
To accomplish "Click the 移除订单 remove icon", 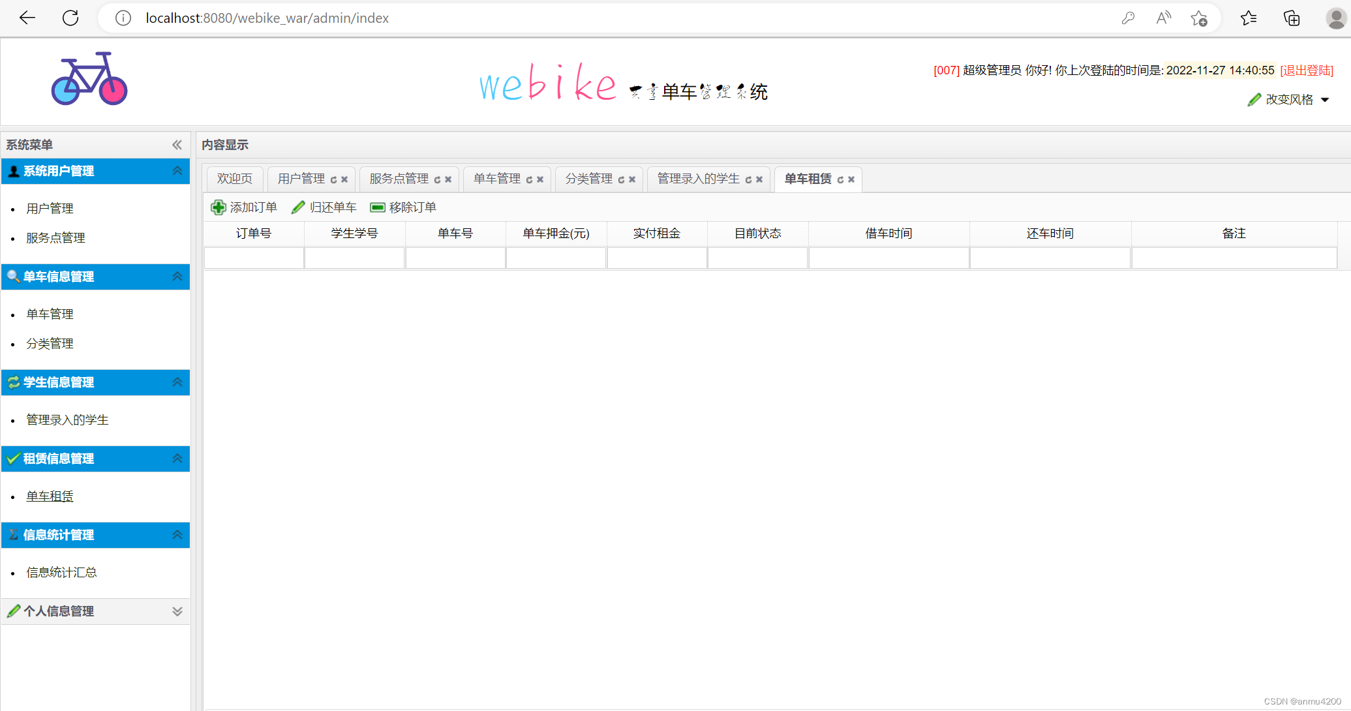I will click(377, 207).
